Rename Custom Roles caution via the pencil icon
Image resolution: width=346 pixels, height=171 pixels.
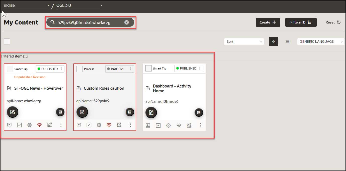pyautogui.click(x=78, y=88)
